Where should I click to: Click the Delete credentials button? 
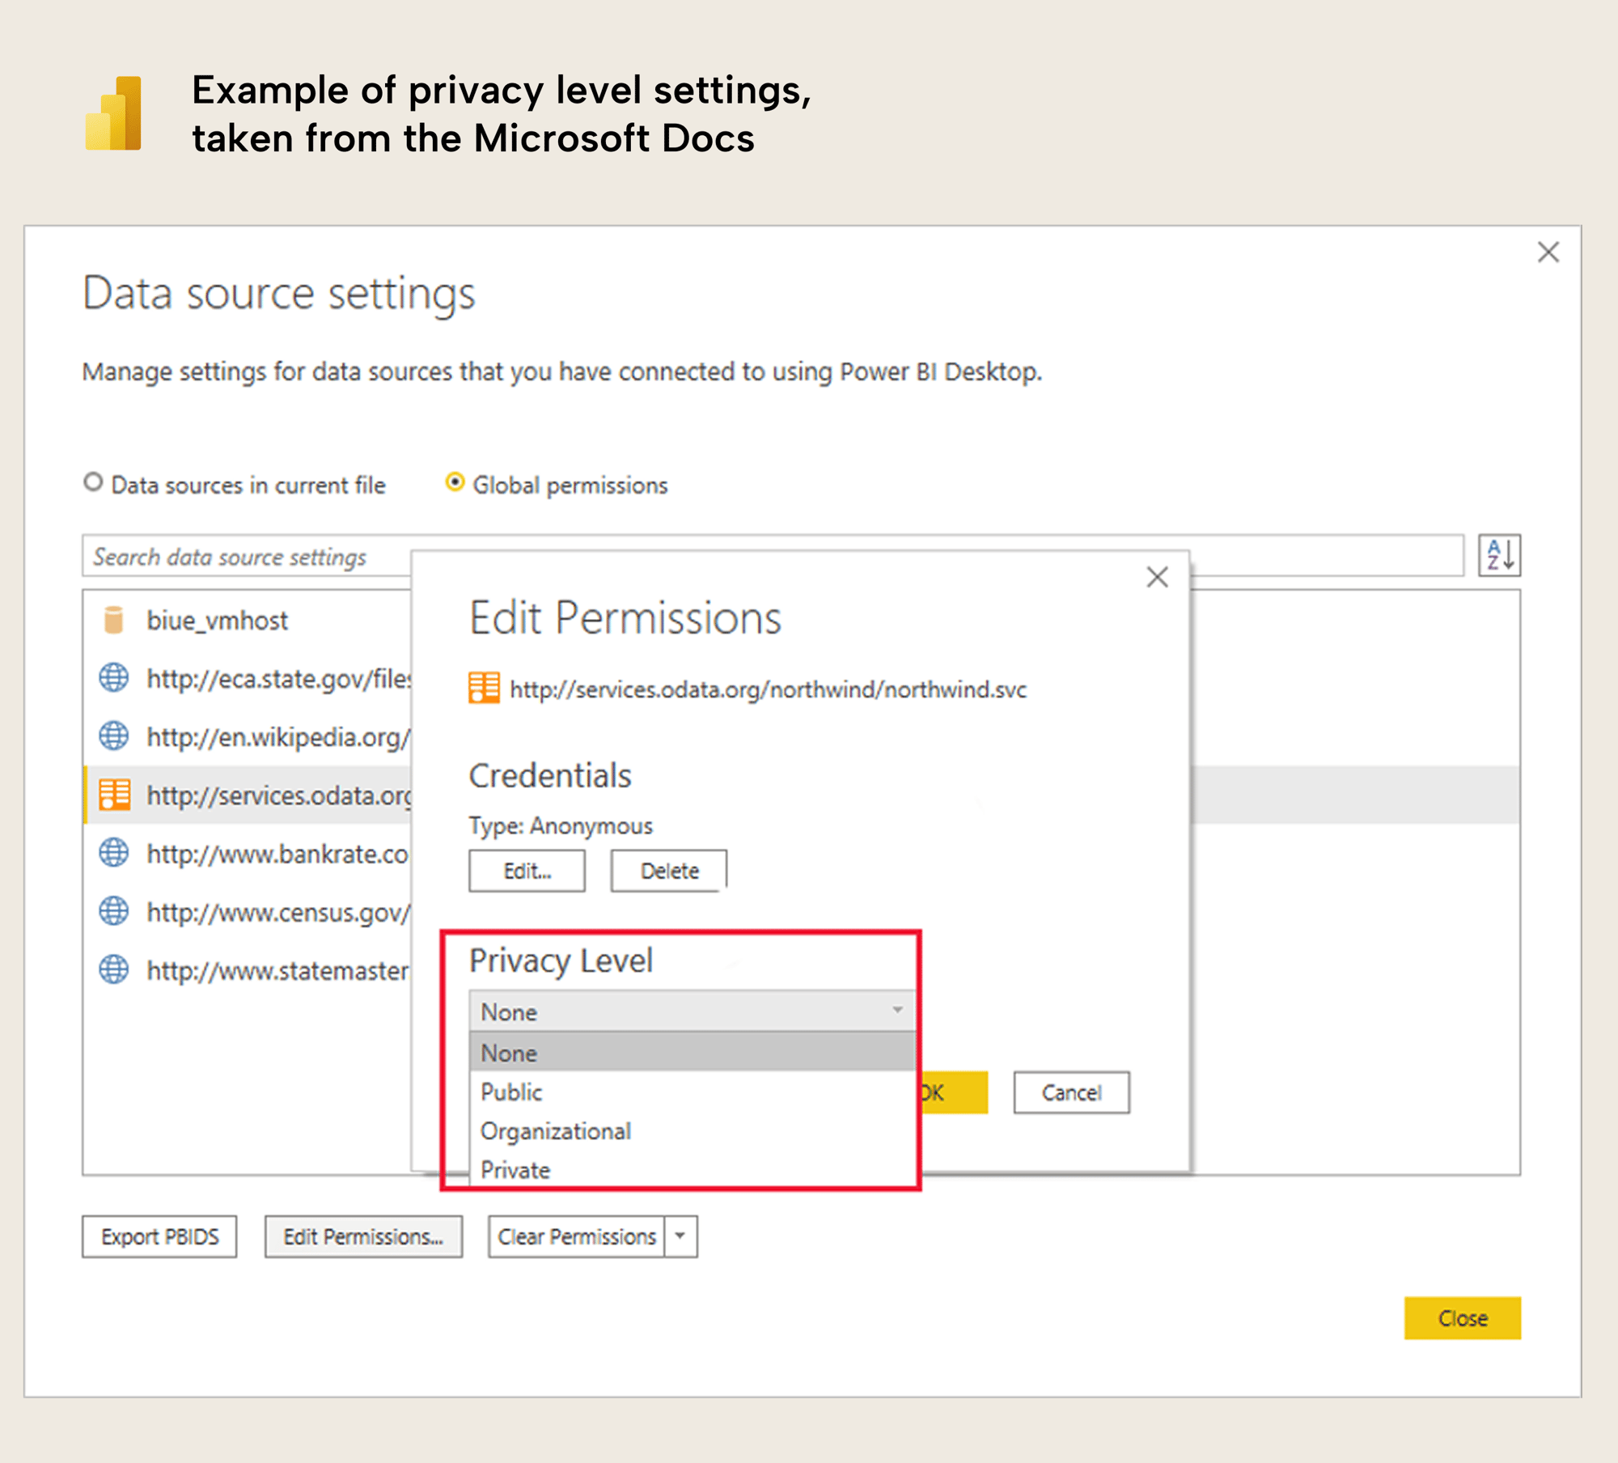point(669,871)
